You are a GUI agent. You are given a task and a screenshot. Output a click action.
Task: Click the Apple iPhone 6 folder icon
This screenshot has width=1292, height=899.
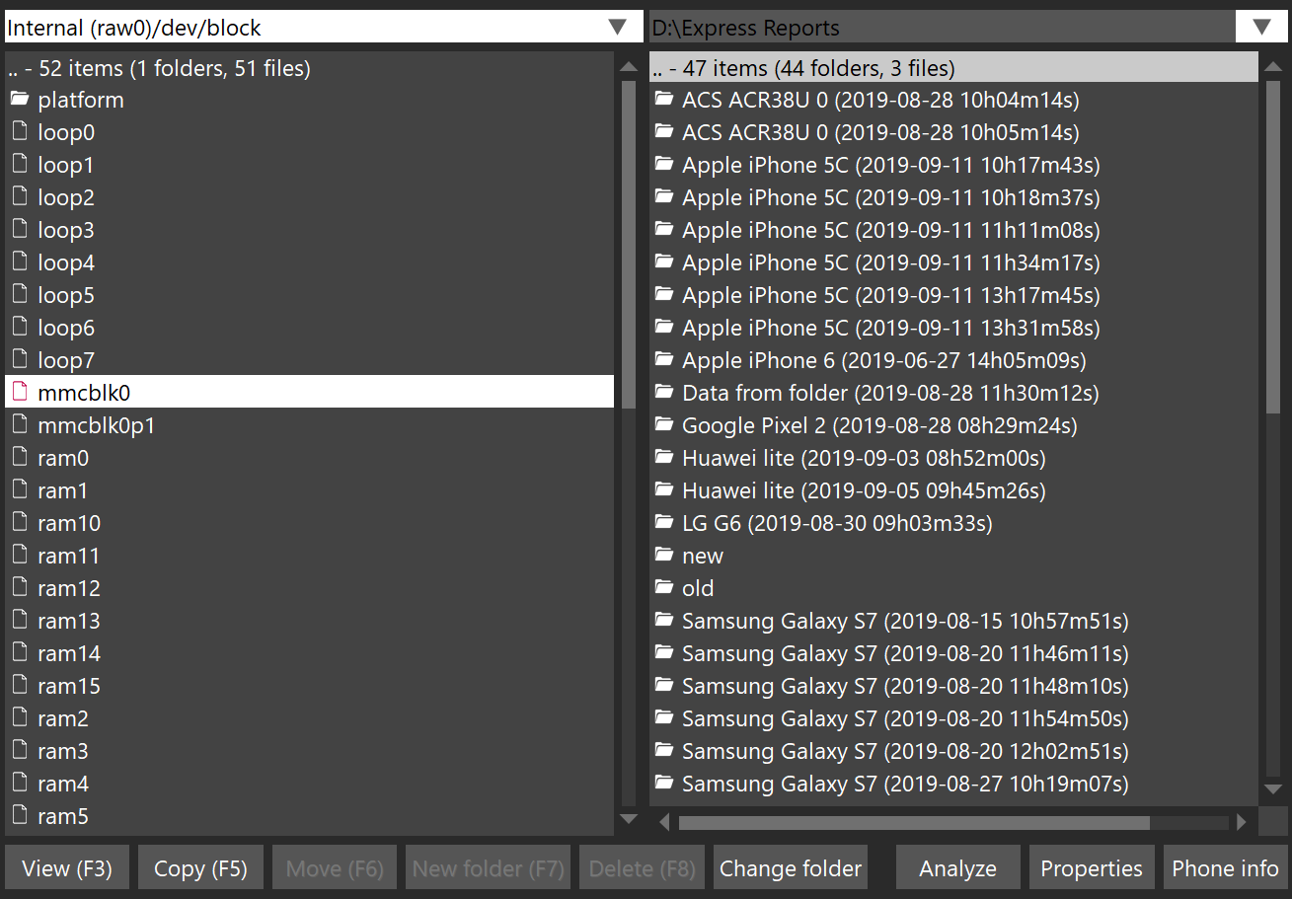(x=663, y=360)
